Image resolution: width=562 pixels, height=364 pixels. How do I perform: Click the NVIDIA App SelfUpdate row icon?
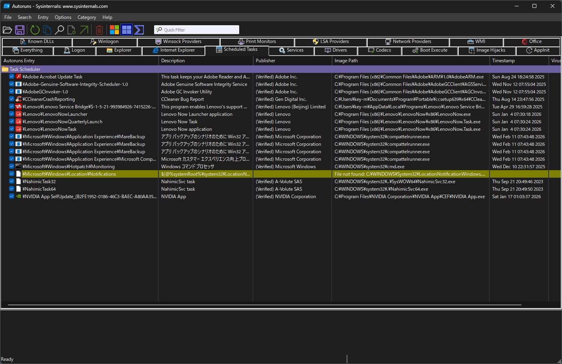click(x=19, y=197)
